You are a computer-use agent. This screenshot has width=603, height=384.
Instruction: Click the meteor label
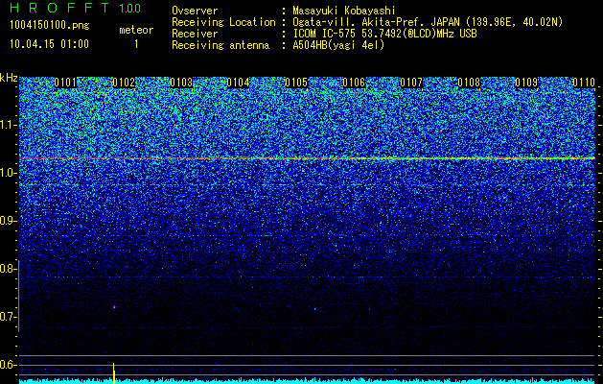tap(136, 30)
